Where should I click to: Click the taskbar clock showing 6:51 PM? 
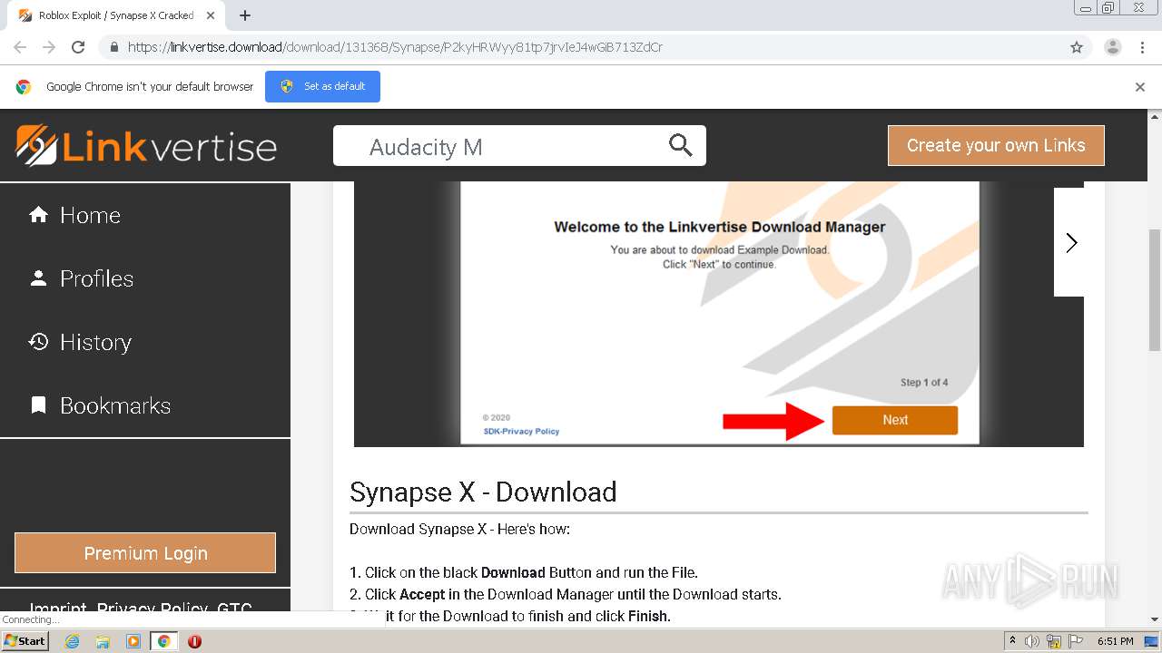click(1115, 641)
